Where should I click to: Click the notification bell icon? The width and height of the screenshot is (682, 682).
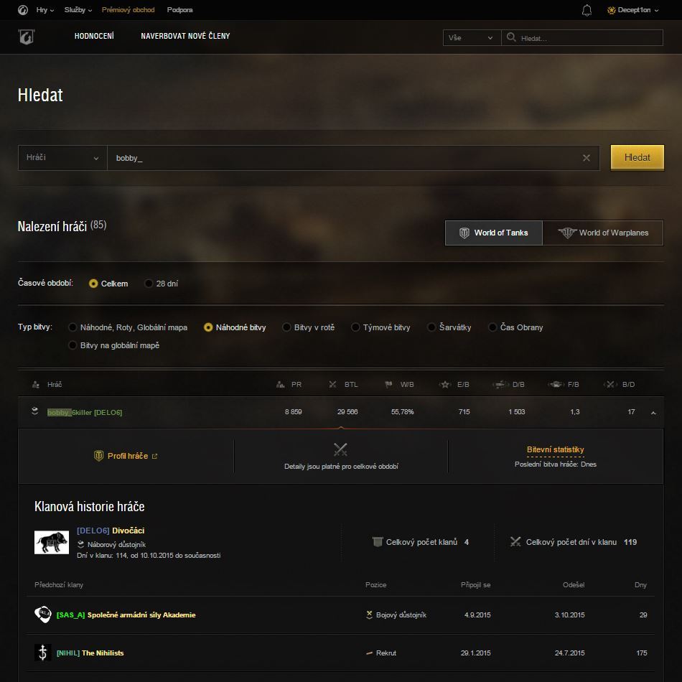587,10
